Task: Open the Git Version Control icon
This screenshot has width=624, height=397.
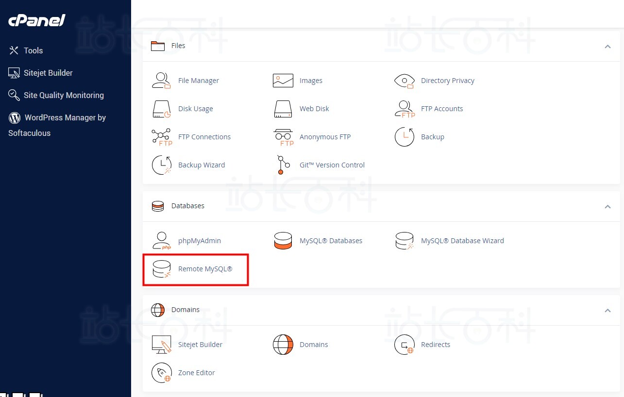Action: tap(283, 165)
